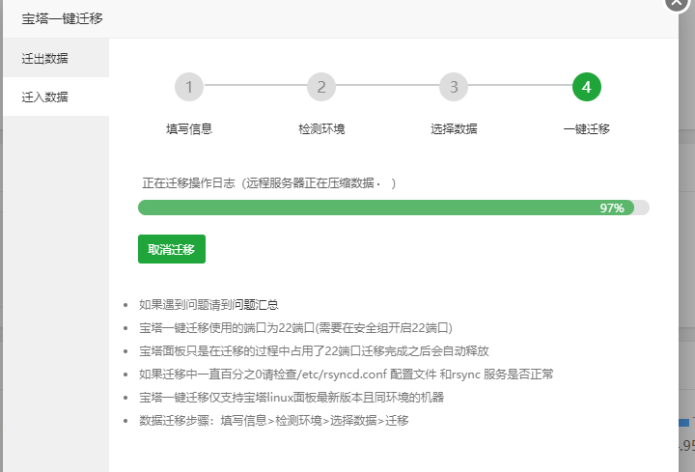This screenshot has height=472, width=695.
Task: Click the note mentioning /etc/rsyncd.conf
Action: coord(347,375)
